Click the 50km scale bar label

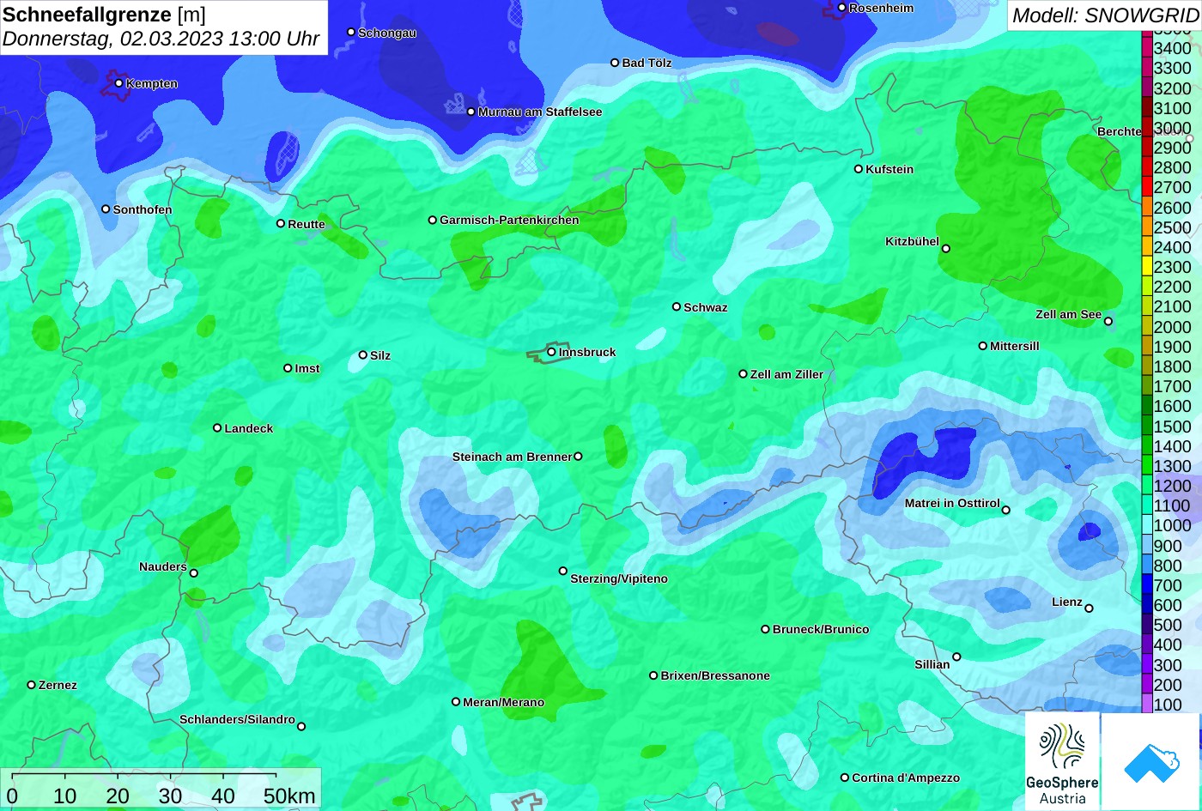pyautogui.click(x=289, y=796)
